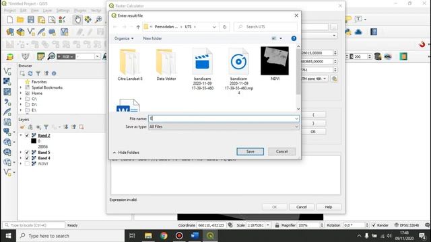
Task: Refresh the Browser panel
Action: click(30, 73)
